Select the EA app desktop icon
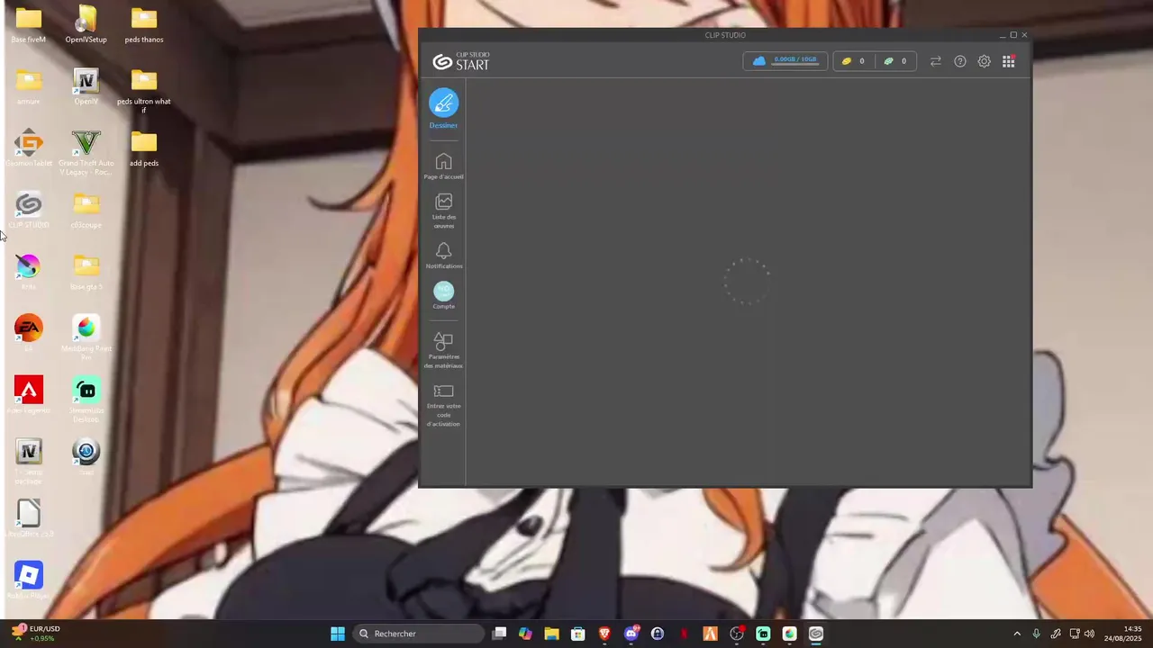The width and height of the screenshot is (1153, 648). coord(29,333)
